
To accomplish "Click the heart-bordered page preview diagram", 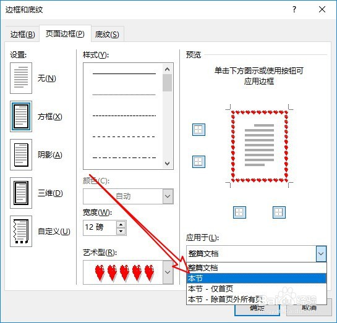I will pos(259,146).
